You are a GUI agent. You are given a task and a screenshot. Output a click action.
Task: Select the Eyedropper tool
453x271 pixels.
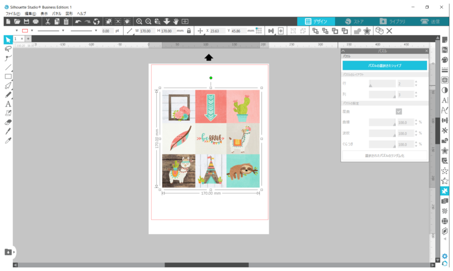pyautogui.click(x=8, y=140)
